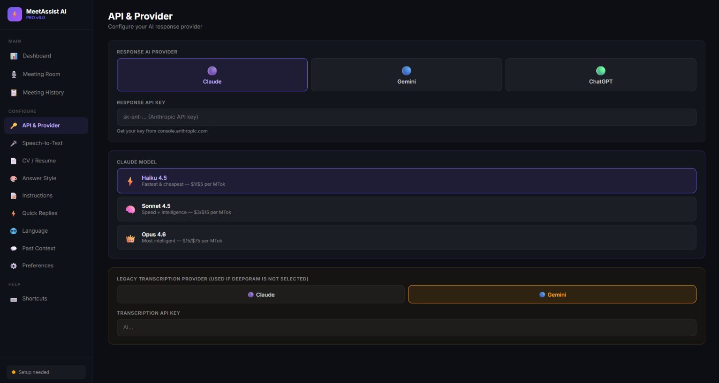Screen dimensions: 719x383
Task: Click the Opus 4.6 crown icon
Action: 130,238
